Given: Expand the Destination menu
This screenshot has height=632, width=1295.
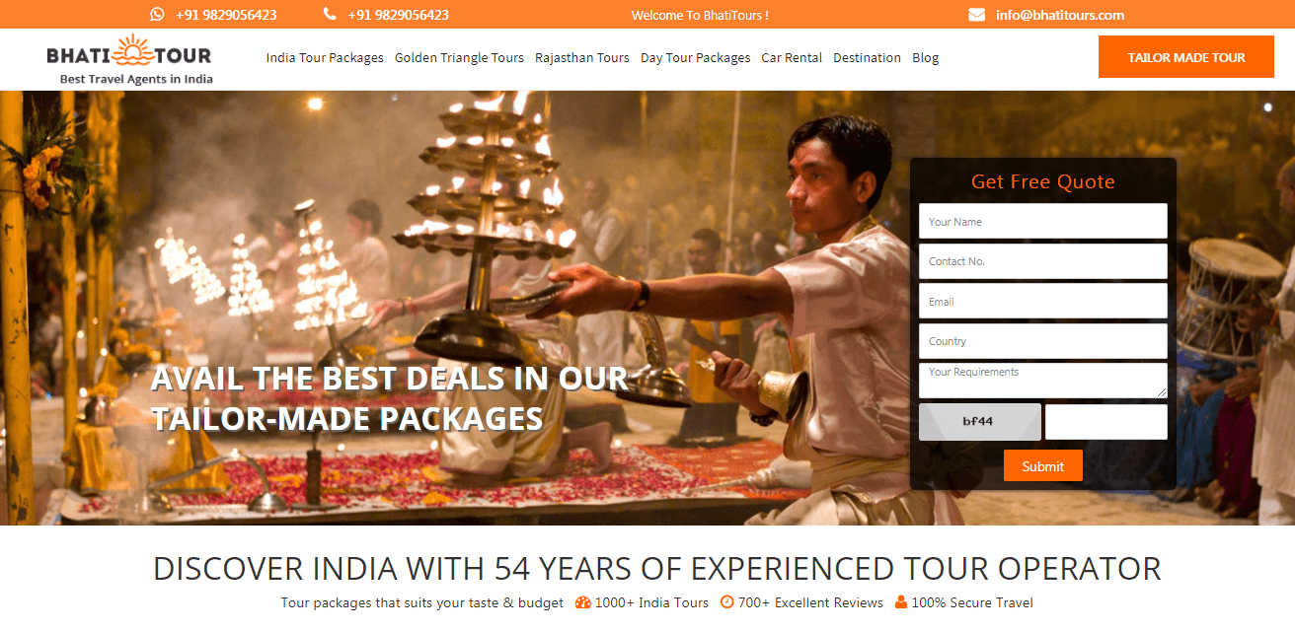Looking at the screenshot, I should pyautogui.click(x=867, y=58).
